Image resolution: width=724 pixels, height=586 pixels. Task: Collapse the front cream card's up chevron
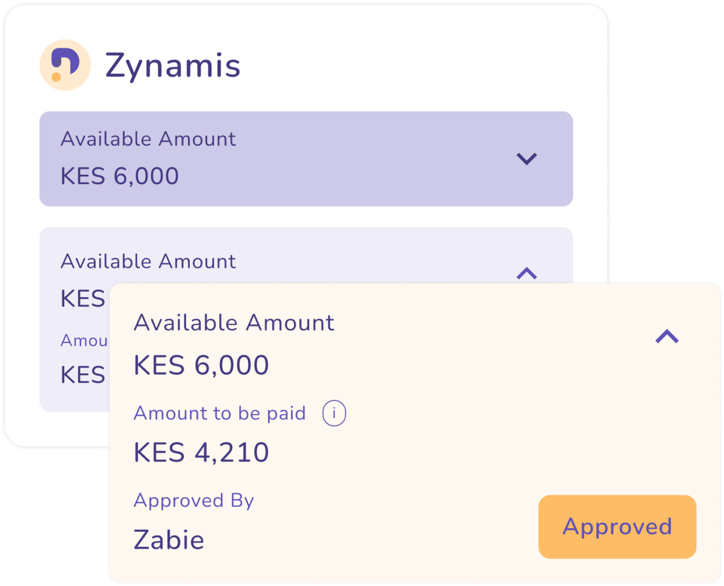[667, 336]
